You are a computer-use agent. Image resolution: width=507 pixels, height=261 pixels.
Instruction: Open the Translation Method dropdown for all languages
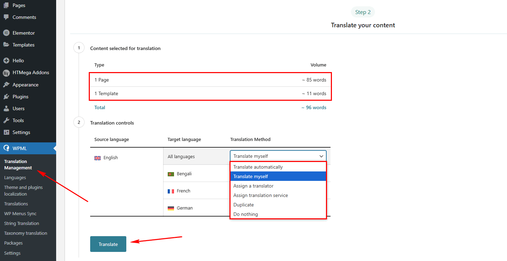(x=278, y=156)
